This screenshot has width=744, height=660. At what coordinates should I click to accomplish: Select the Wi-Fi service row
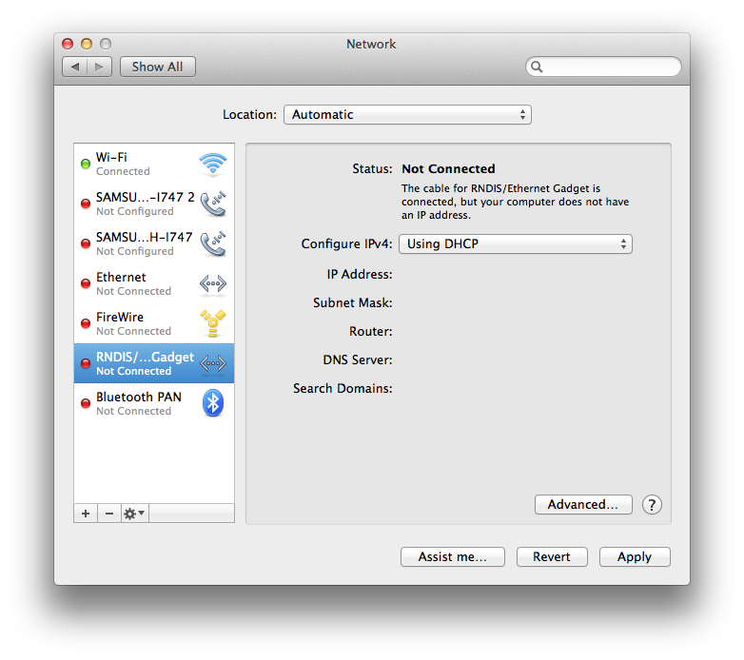pos(154,165)
